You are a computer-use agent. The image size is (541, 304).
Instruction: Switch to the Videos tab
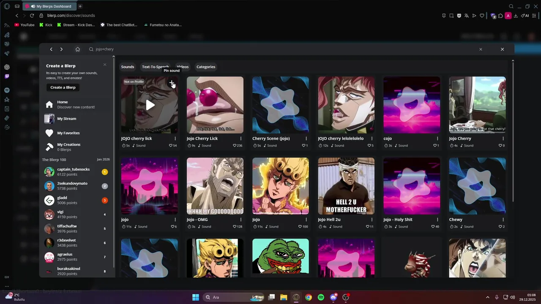coord(183,67)
